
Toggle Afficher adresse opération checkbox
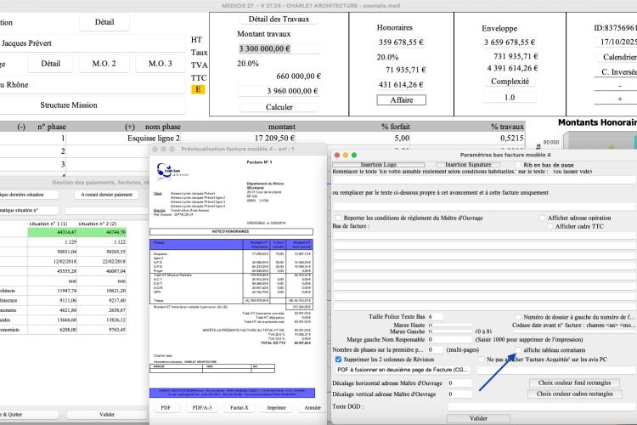pyautogui.click(x=543, y=218)
